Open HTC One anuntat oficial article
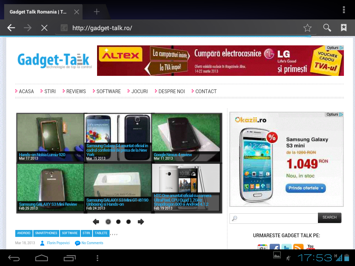355x266 pixels. [186, 187]
